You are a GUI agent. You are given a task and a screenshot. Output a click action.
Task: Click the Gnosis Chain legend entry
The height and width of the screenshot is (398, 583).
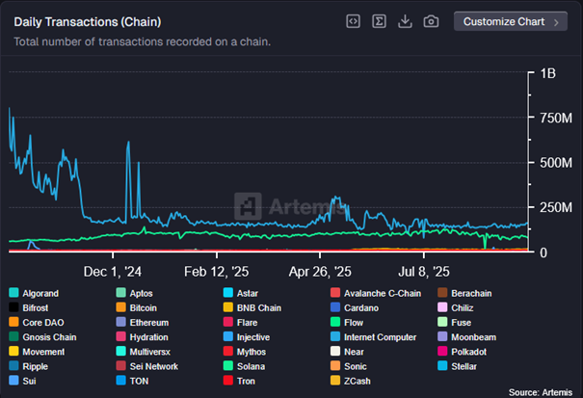[42, 337]
